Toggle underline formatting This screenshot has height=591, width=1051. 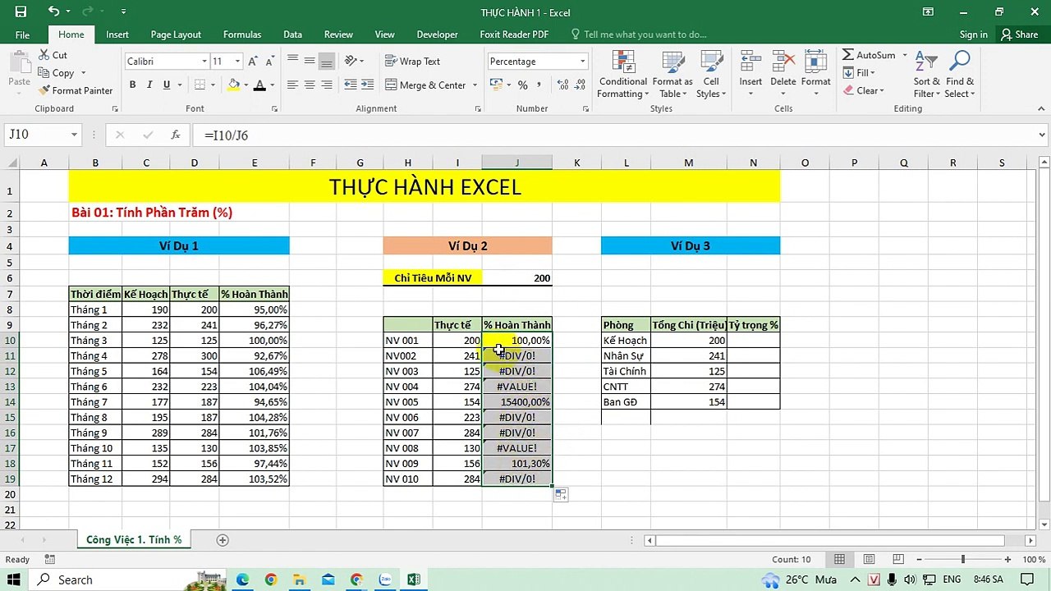(167, 85)
